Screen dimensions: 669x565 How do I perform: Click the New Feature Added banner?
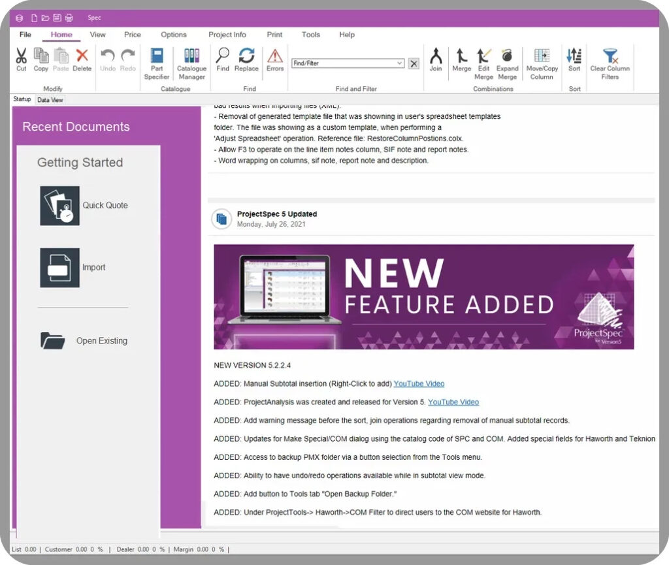pyautogui.click(x=423, y=297)
